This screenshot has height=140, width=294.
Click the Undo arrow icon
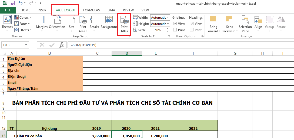(21, 3)
